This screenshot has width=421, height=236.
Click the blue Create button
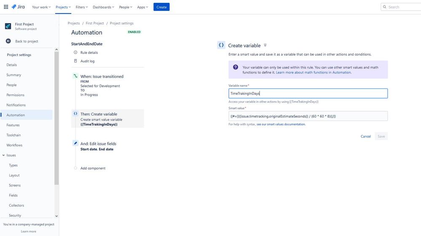(x=161, y=7)
